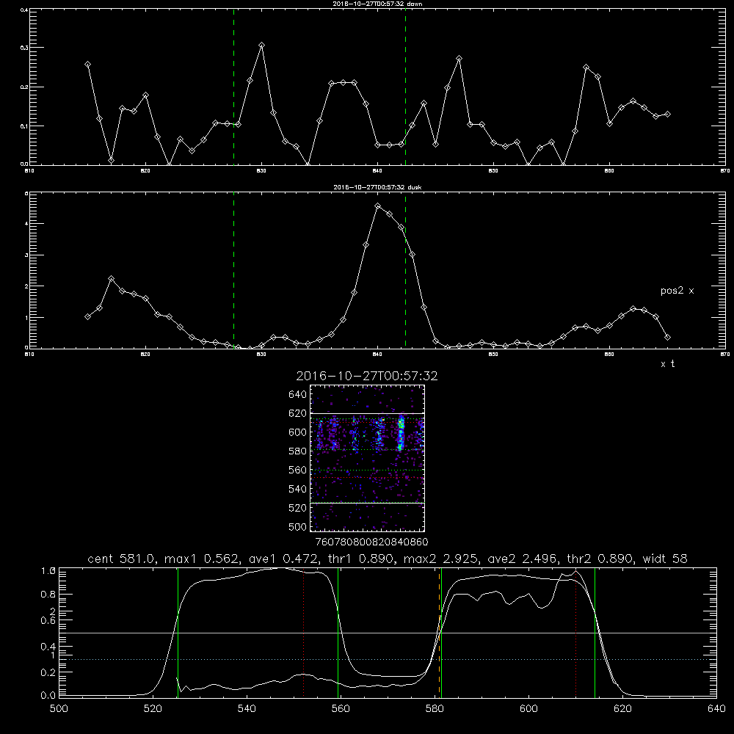Click the 'x t' label

point(667,364)
